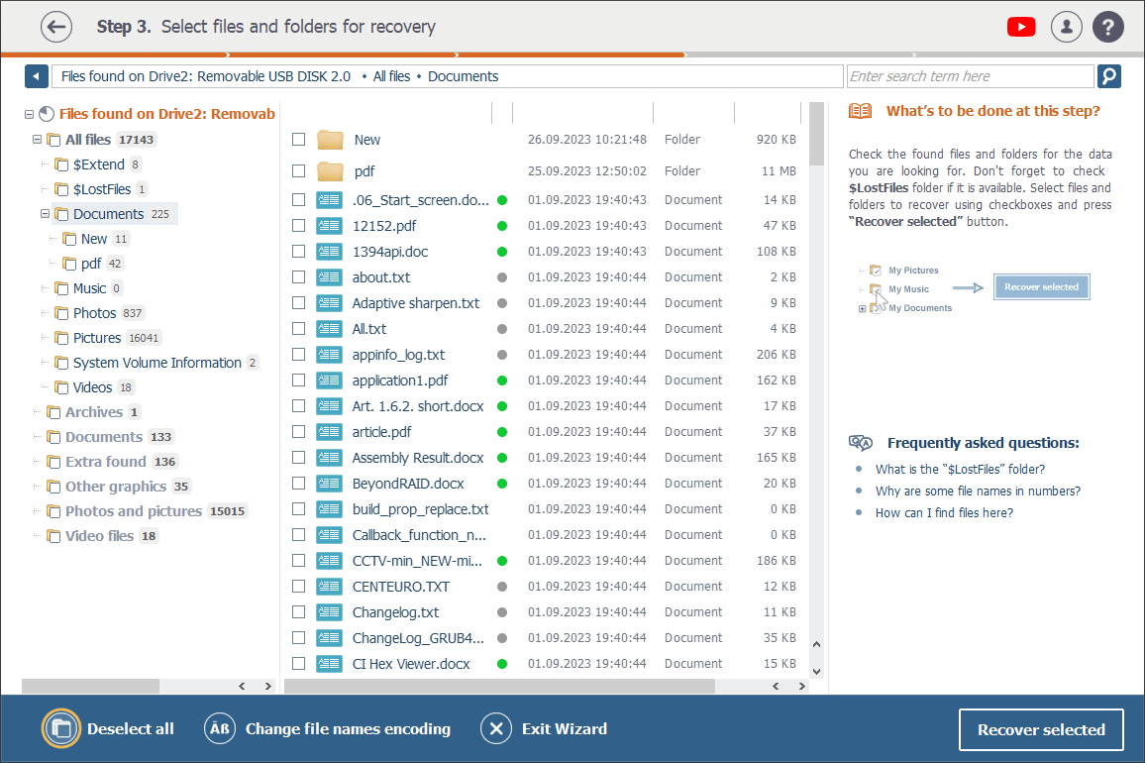
Task: Go back with the circular arrow button
Action: [56, 27]
